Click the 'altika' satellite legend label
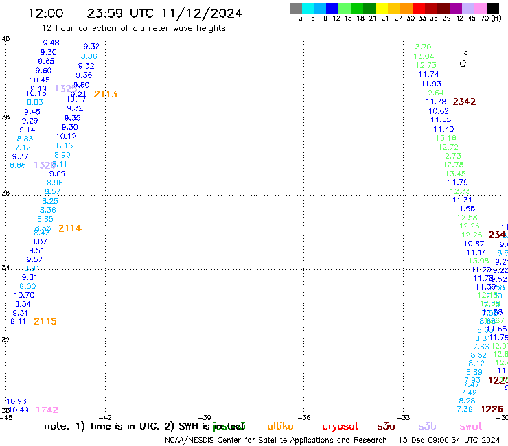This screenshot has height=446, width=508. (x=280, y=426)
